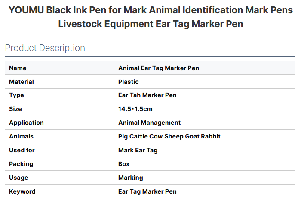Select the Name row label cell
Image resolution: width=298 pixels, height=200 pixels.
pyautogui.click(x=18, y=68)
